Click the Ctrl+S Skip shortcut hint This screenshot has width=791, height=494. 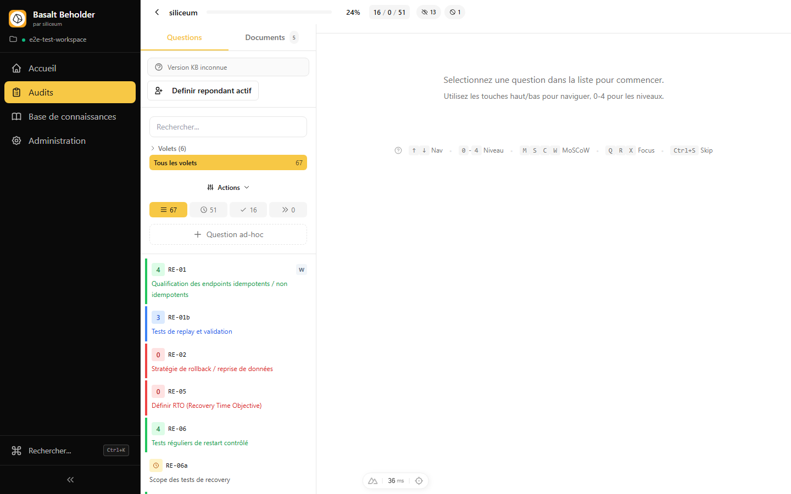click(x=692, y=150)
